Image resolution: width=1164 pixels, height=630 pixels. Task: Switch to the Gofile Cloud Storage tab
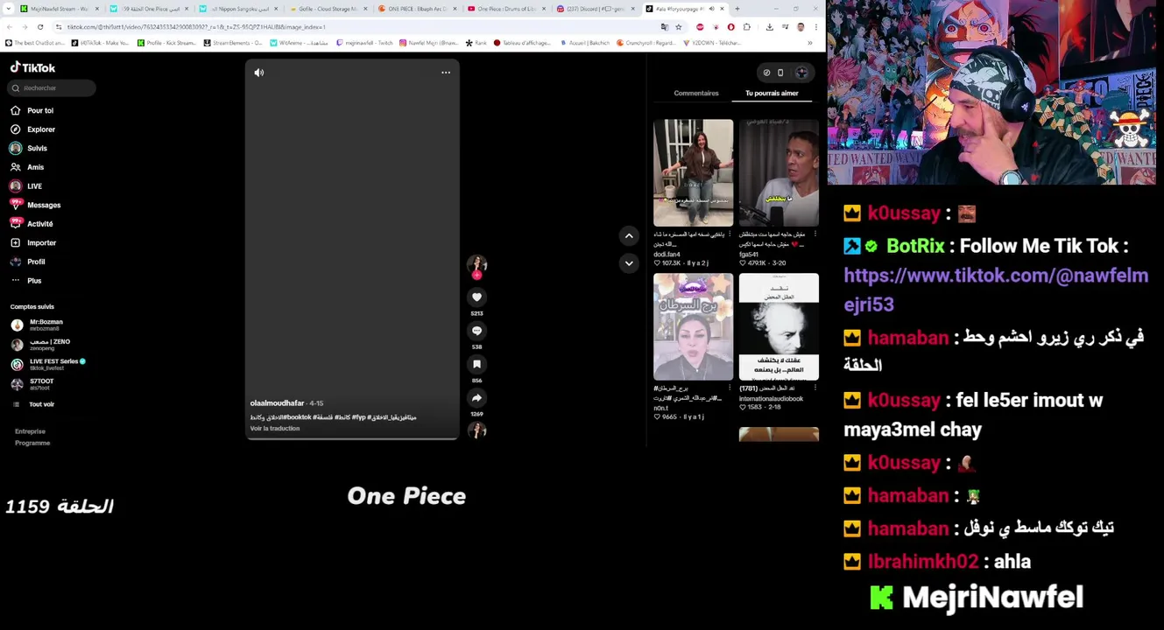coord(327,9)
